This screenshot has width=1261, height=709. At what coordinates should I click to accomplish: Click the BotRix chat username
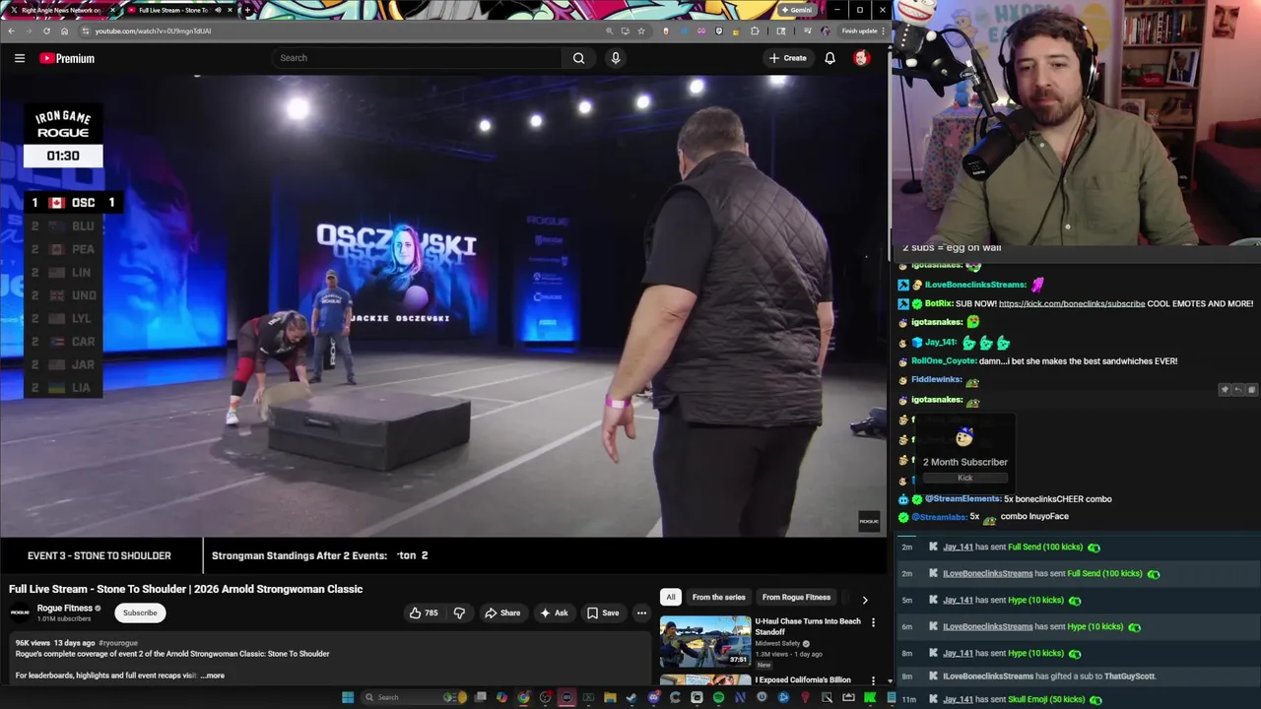pos(939,304)
